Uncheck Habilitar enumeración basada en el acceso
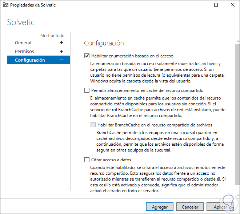Screen dimensions: 240x214 coord(87,56)
